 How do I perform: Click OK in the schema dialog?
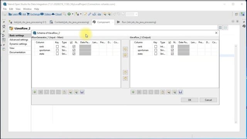pyautogui.click(x=189, y=100)
